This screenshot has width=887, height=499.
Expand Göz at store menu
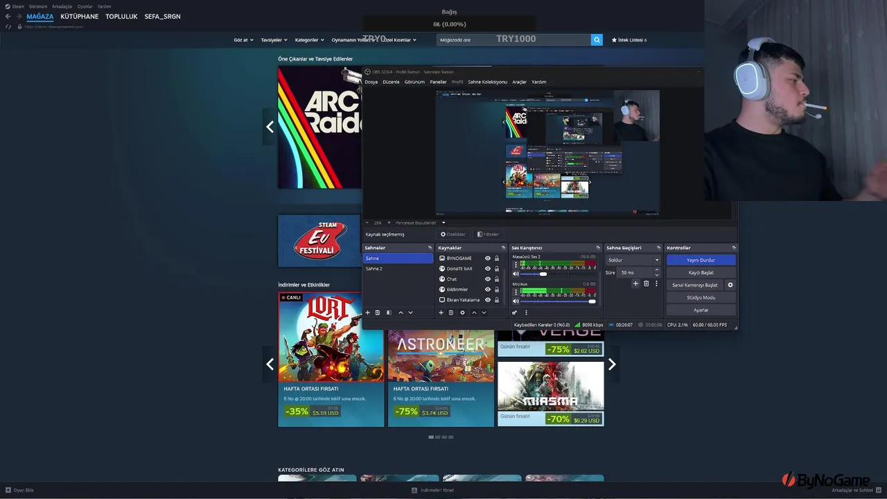coord(243,40)
